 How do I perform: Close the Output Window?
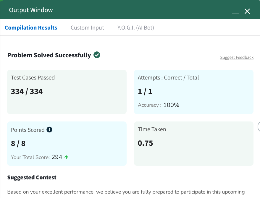click(247, 11)
